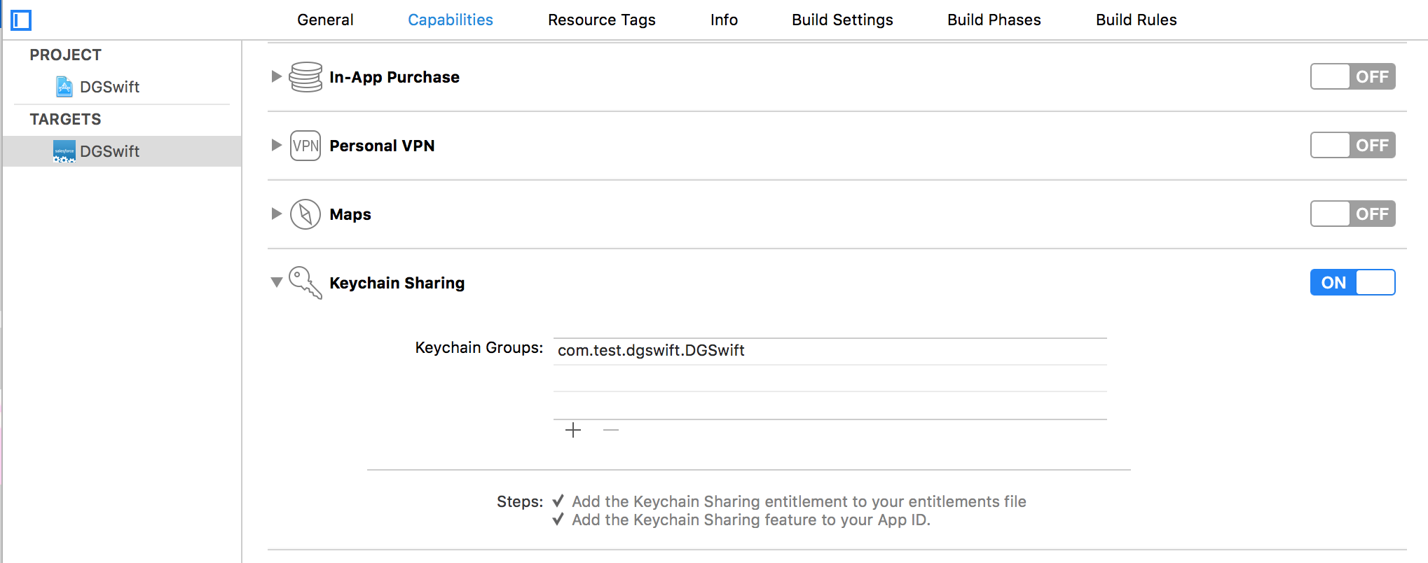Select DGSwift under TARGETS

pos(122,151)
